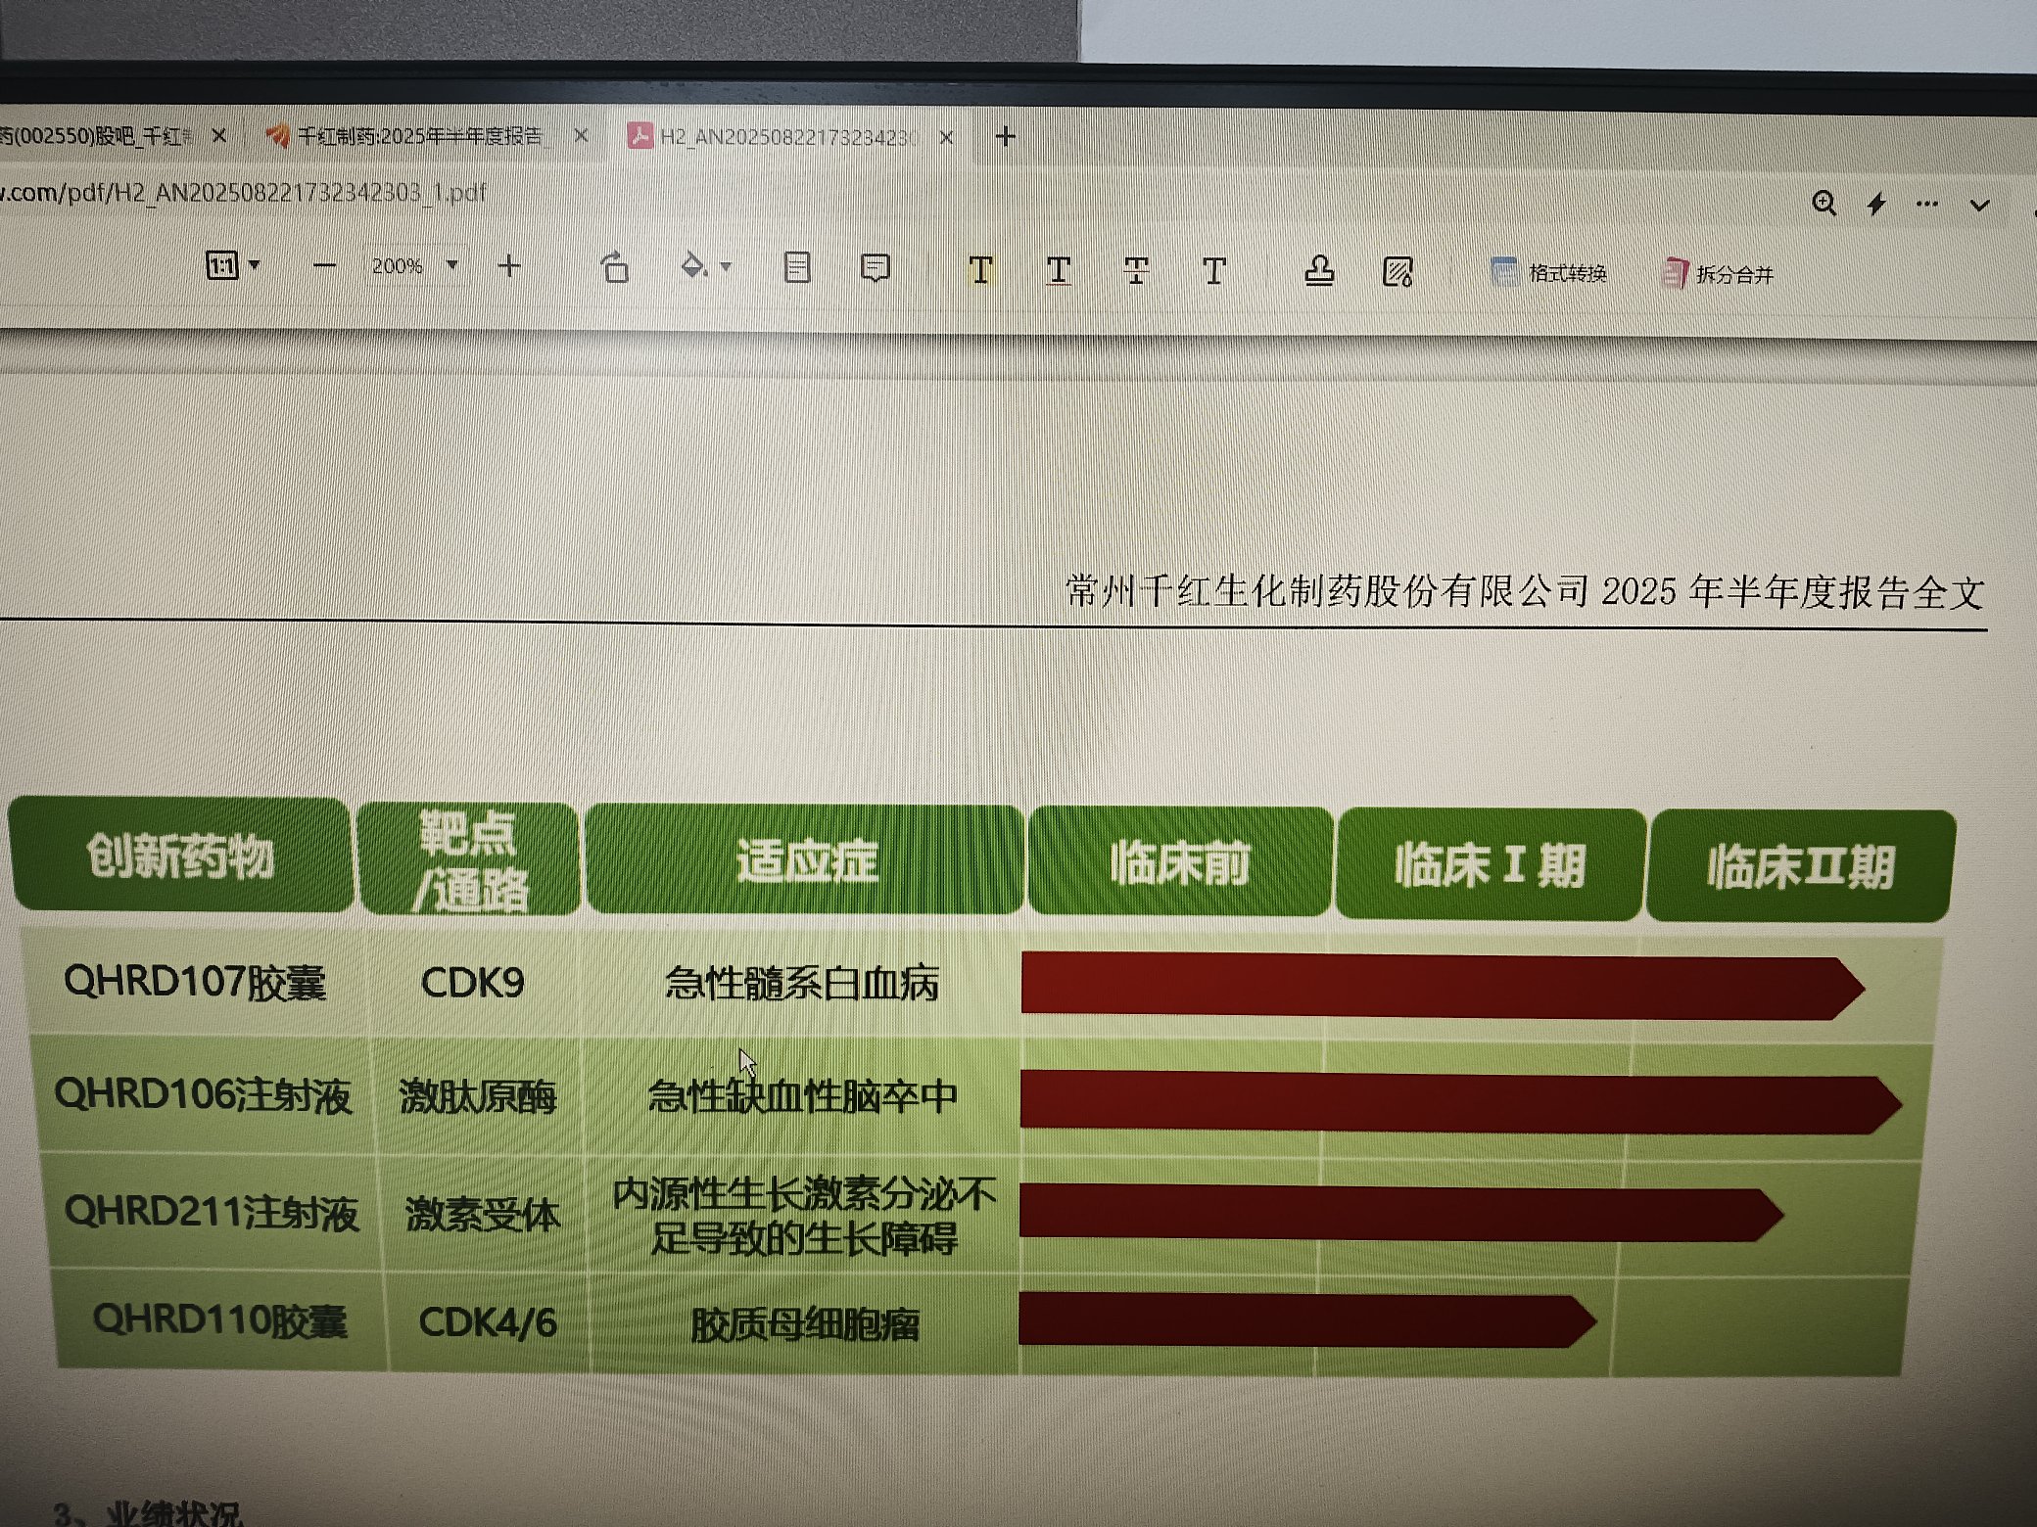Image resolution: width=2037 pixels, height=1527 pixels.
Task: Click the QHRD106注射液 table cell
Action: [203, 1095]
